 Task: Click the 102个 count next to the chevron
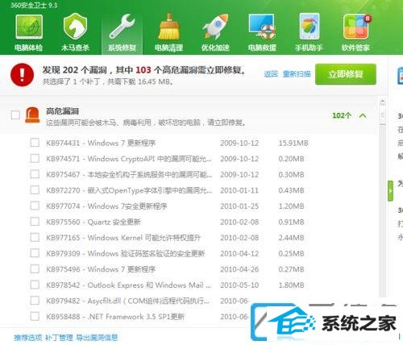click(x=342, y=115)
